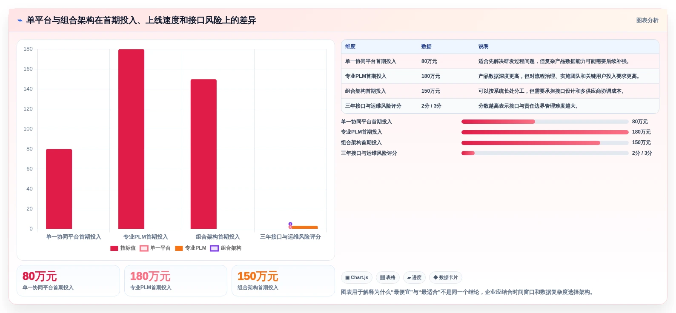The height and width of the screenshot is (313, 676).
Task: Select the 表格 tag
Action: 388,278
